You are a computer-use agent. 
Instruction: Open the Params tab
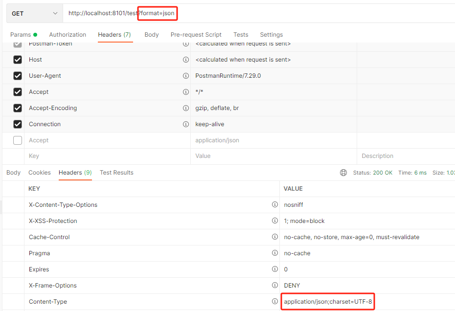pos(23,35)
